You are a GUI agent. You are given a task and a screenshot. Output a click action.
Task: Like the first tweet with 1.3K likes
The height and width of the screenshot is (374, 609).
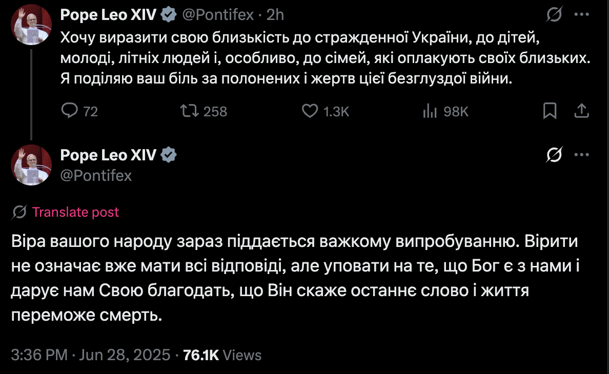point(310,111)
